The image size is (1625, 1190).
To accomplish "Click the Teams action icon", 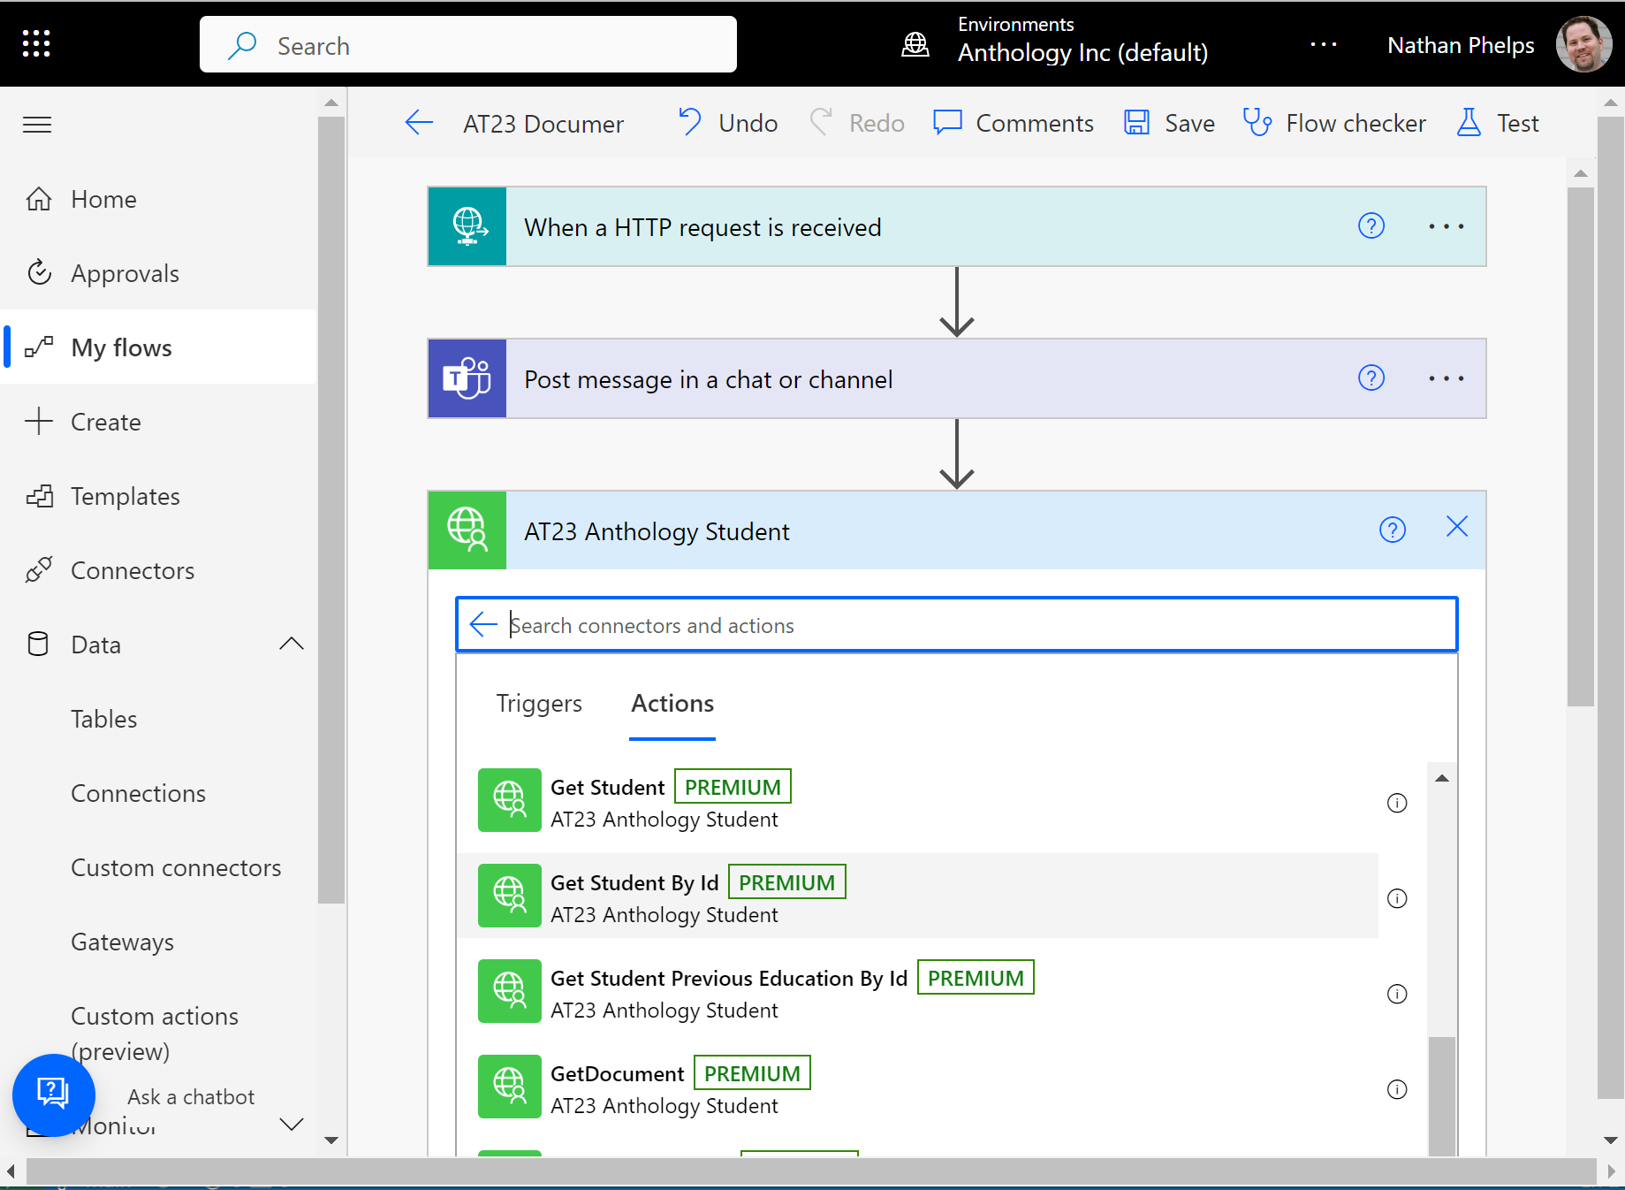I will tap(467, 378).
